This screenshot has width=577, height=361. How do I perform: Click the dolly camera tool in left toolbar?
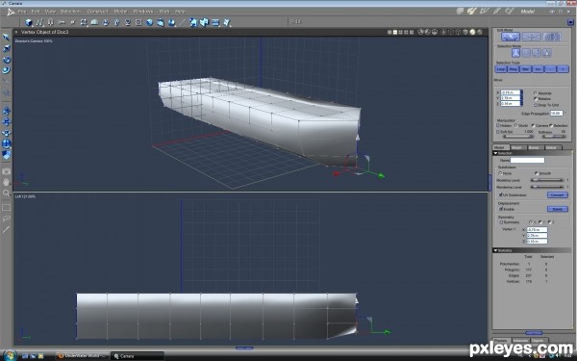tap(7, 133)
